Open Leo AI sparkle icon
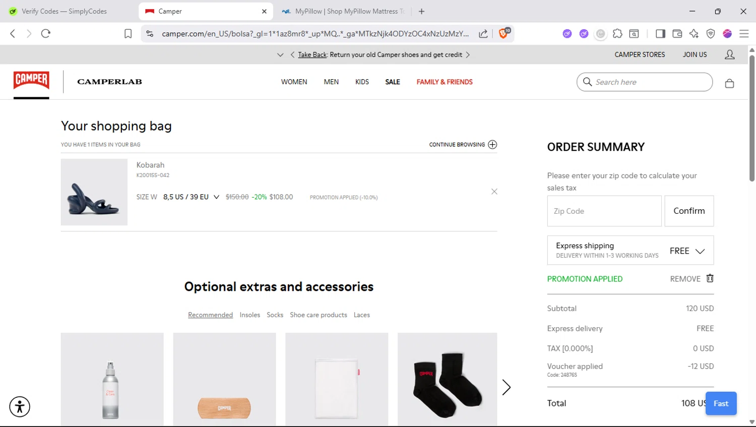 [694, 34]
